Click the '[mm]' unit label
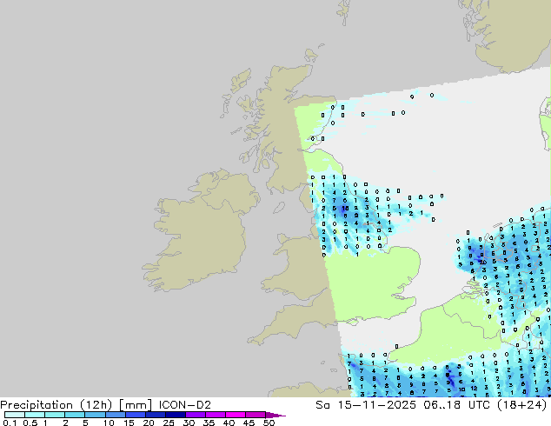 136,405
